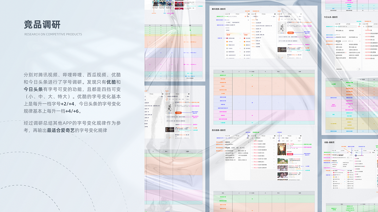Click 规律 header in Tencent Video table
The image size is (378, 212).
(300, 71)
